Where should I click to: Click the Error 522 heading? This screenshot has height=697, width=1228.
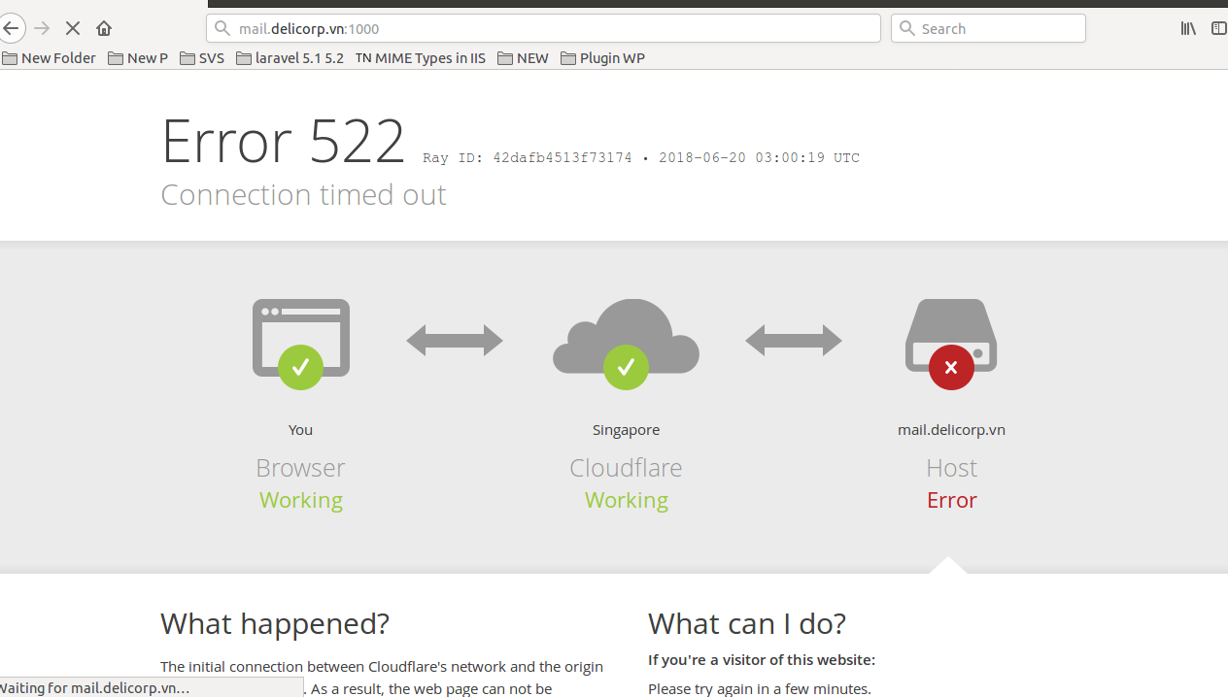[283, 141]
